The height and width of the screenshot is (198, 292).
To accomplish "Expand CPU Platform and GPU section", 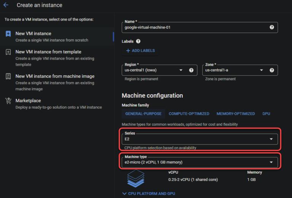I will click(149, 193).
